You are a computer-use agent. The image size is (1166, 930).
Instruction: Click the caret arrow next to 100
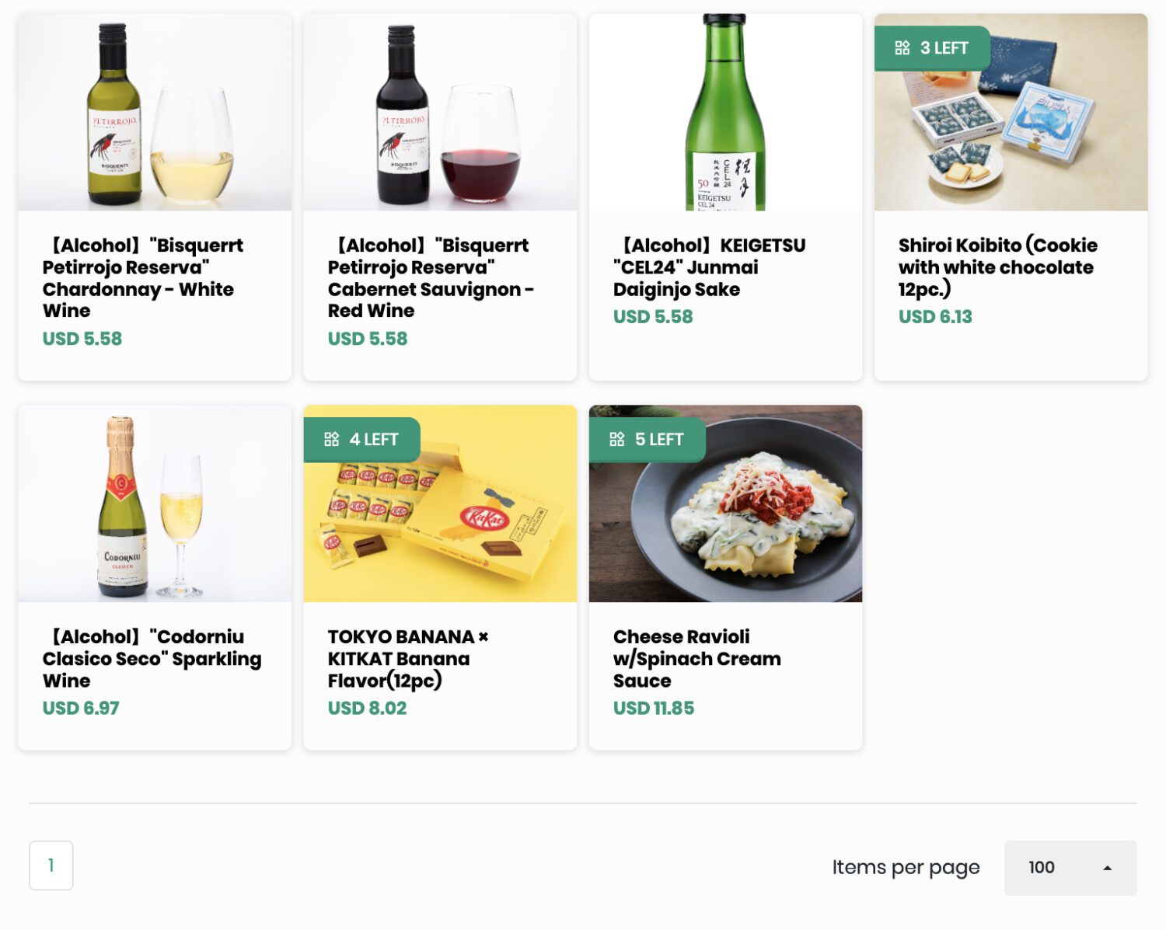(1108, 868)
